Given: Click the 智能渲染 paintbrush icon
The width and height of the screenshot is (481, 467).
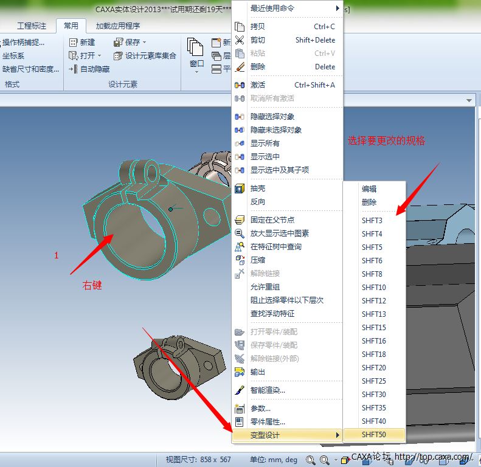Looking at the screenshot, I should tap(240, 390).
